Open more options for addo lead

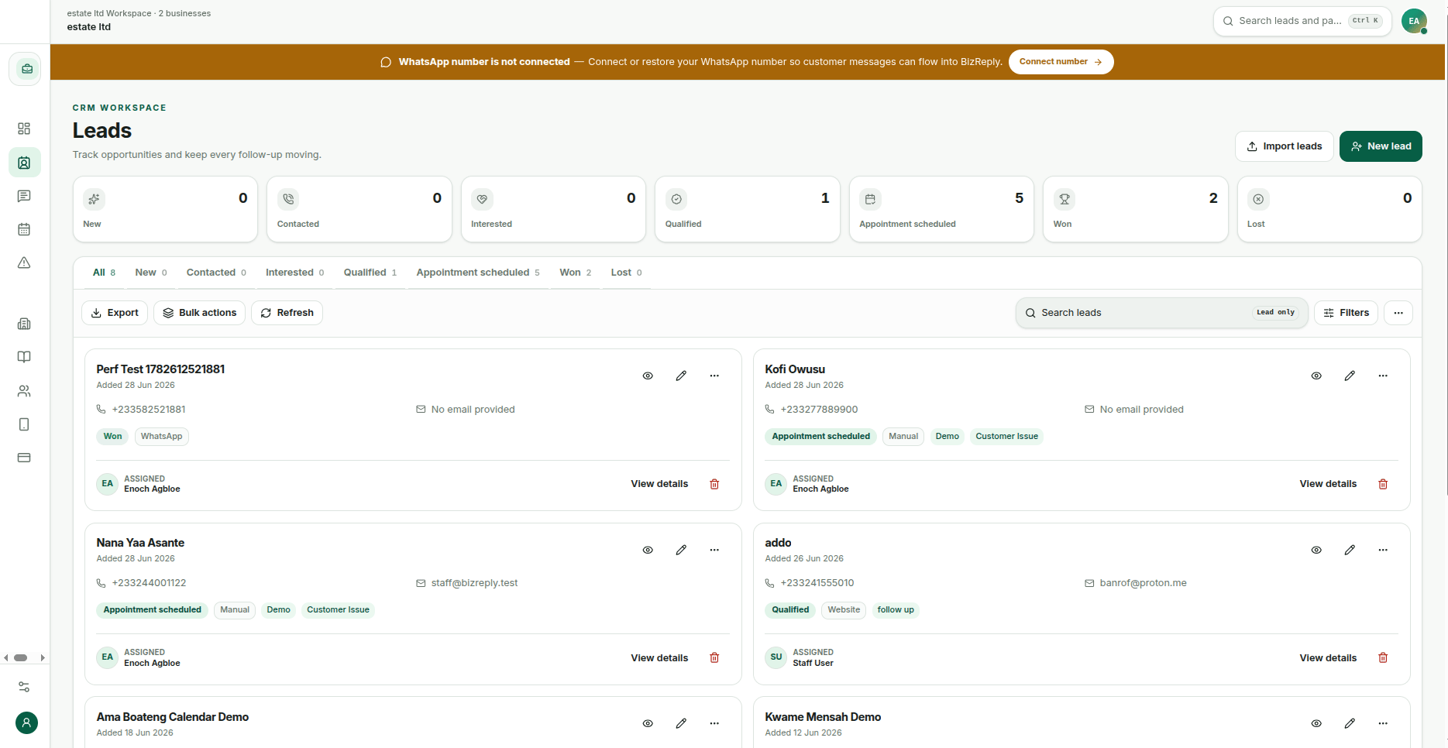point(1383,550)
